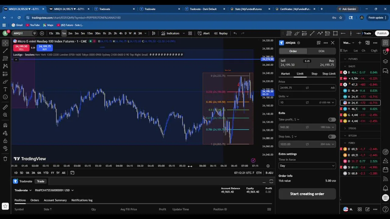Open the chart type candles selector
Image resolution: width=390 pixels, height=219 pixels.
(154, 33)
